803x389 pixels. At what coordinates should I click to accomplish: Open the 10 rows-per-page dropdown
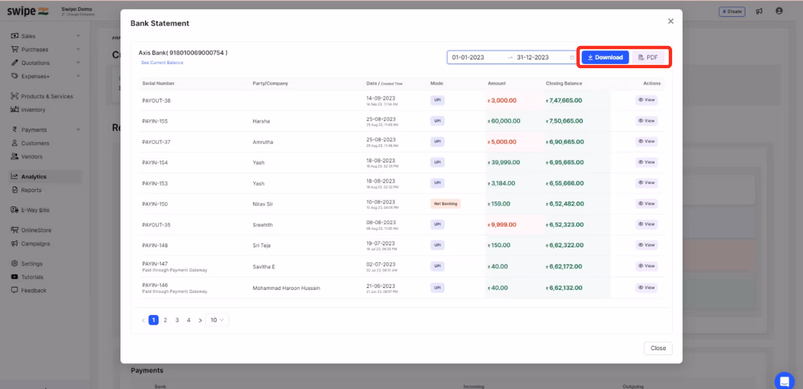coord(217,320)
